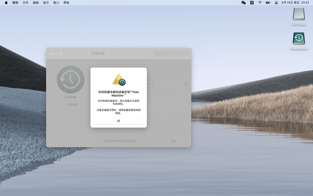Open the Pinyin input method menu
The width and height of the screenshot is (313, 196).
click(252, 3)
